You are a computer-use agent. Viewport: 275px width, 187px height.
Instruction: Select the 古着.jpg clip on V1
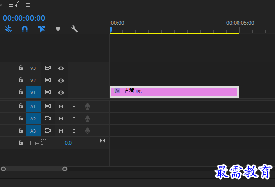174,92
